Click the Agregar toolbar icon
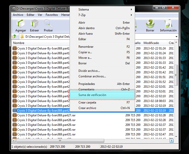The image size is (189, 154). (x=21, y=24)
